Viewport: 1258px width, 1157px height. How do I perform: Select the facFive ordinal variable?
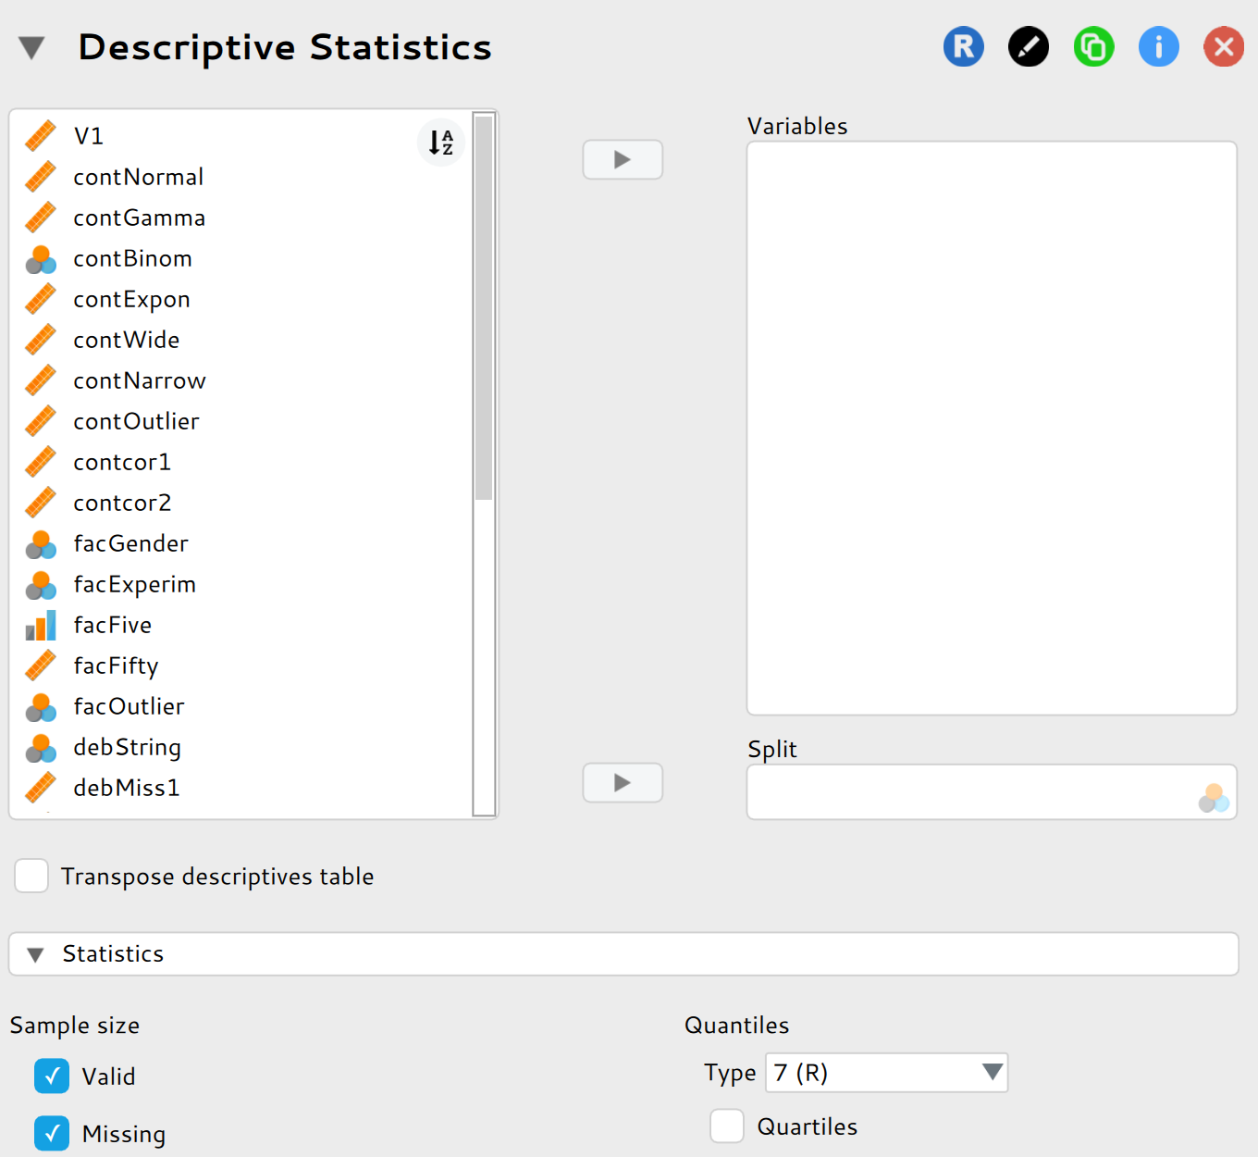[113, 626]
